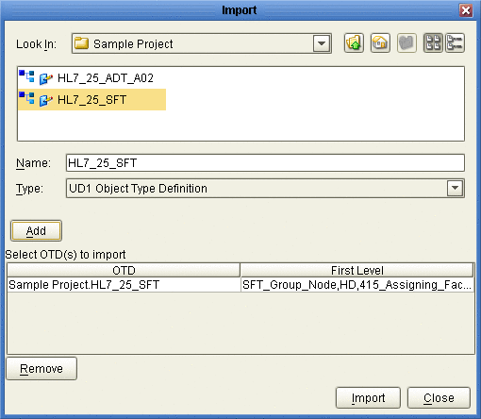Click the OTD column header

pyautogui.click(x=124, y=270)
